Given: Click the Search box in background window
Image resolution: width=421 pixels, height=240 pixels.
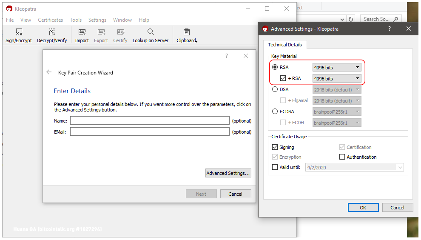Looking at the screenshot, I should click(381, 19).
